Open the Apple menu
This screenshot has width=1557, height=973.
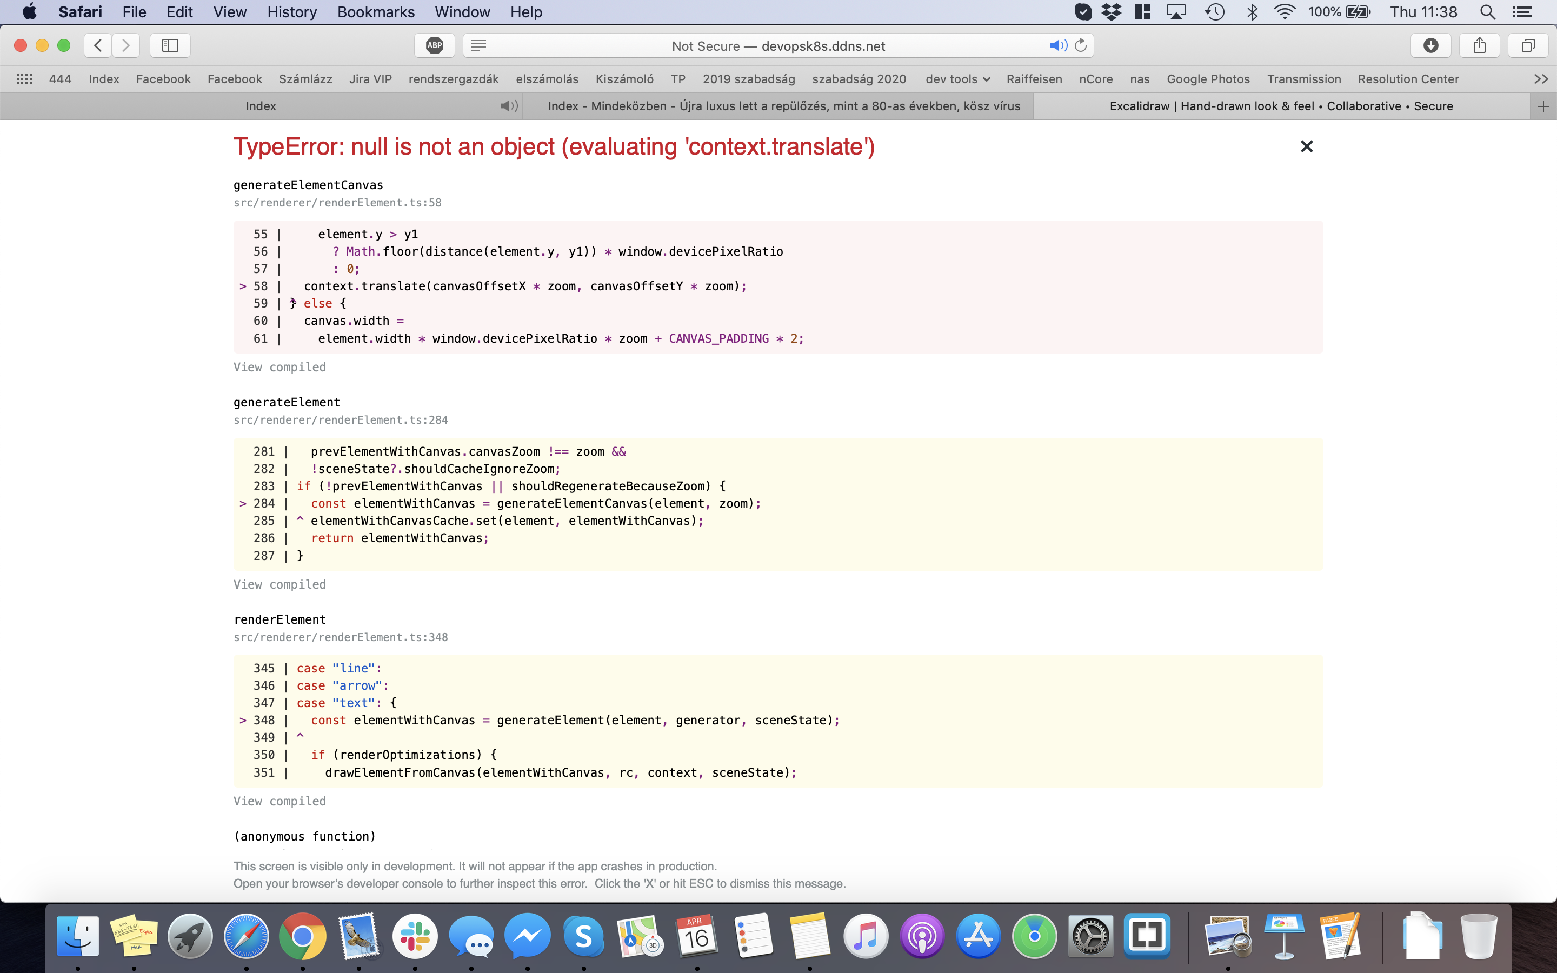[x=29, y=11]
